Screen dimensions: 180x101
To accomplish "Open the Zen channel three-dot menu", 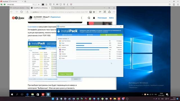I will point(81,18).
